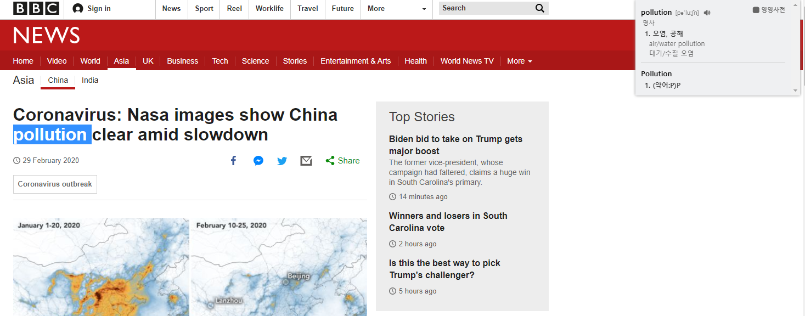The height and width of the screenshot is (316, 805).
Task: Open the News top navigation item
Action: click(x=171, y=8)
